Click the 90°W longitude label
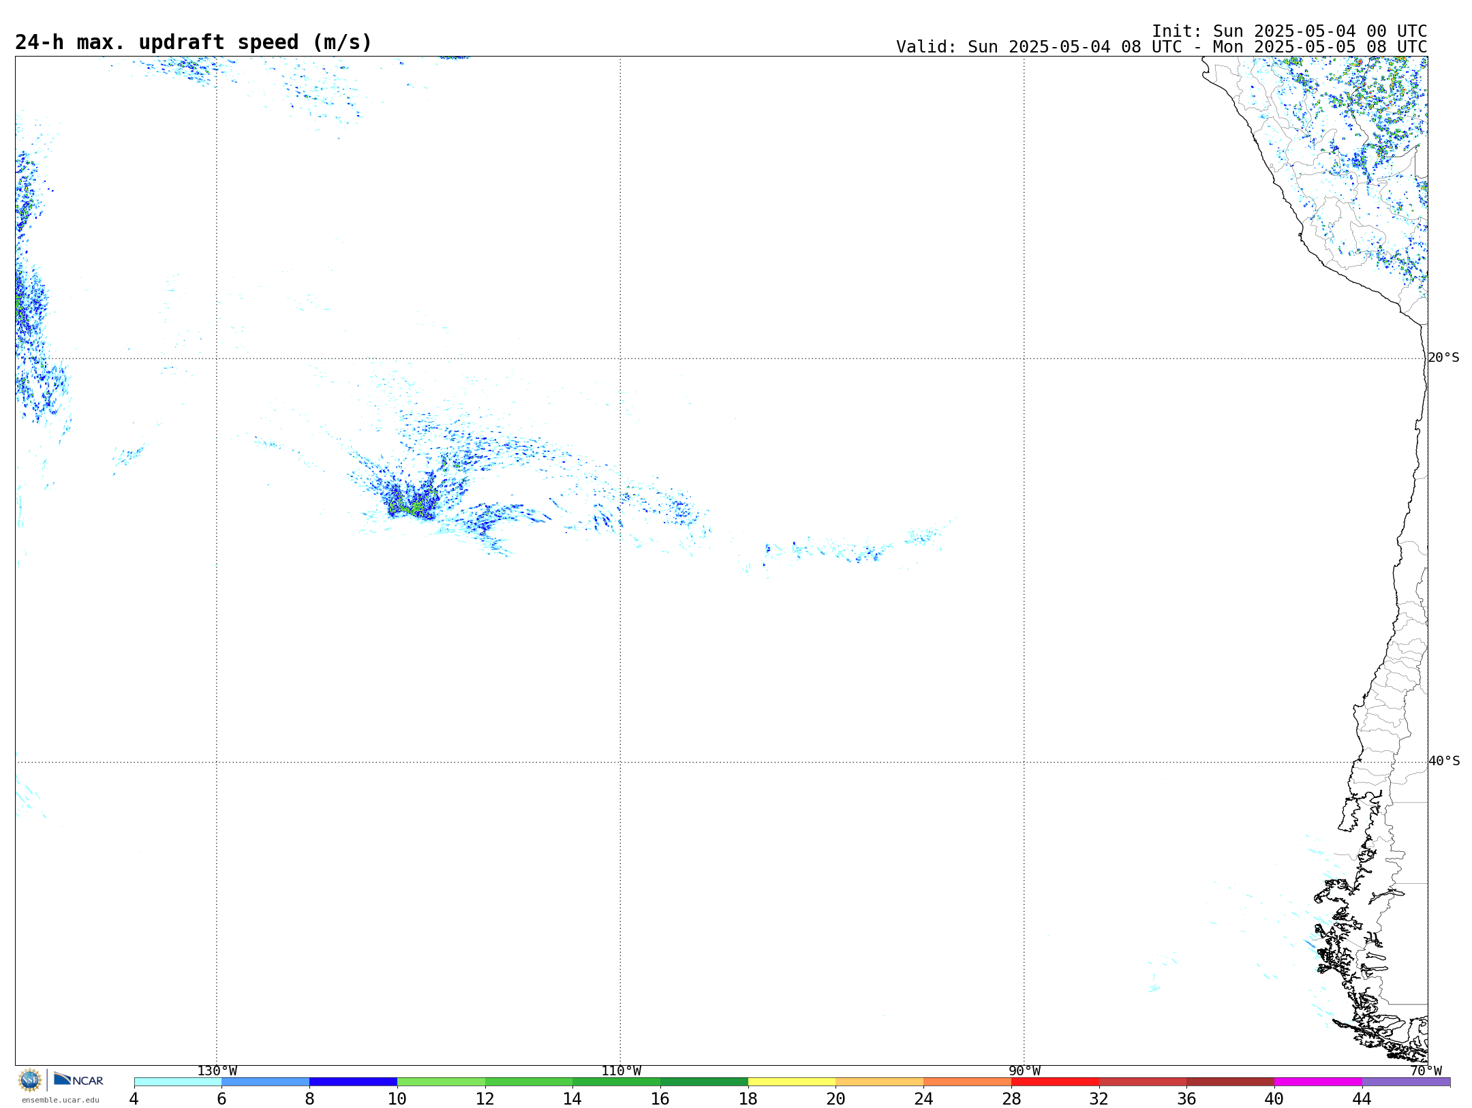Image resolution: width=1472 pixels, height=1108 pixels. (1024, 1071)
